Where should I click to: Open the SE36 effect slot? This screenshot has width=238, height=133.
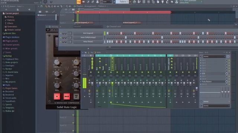213,74
